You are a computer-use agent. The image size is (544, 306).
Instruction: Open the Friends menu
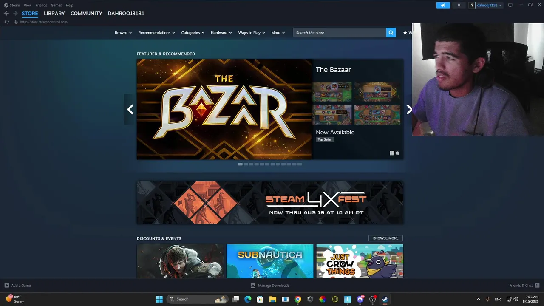pyautogui.click(x=41, y=5)
